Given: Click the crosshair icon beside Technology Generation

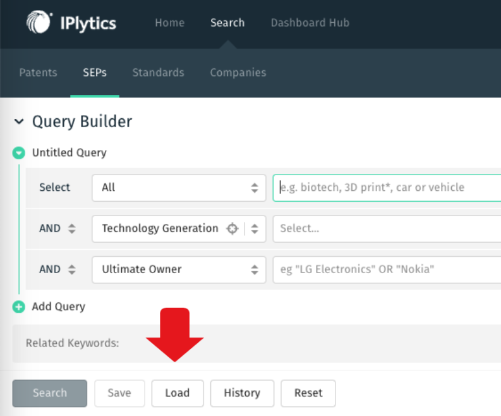Looking at the screenshot, I should pyautogui.click(x=232, y=229).
